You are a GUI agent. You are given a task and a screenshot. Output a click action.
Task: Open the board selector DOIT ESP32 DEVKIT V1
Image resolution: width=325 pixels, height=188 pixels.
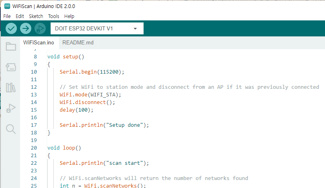[x=97, y=28]
